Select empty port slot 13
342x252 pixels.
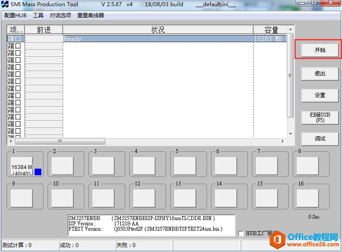tap(185, 198)
